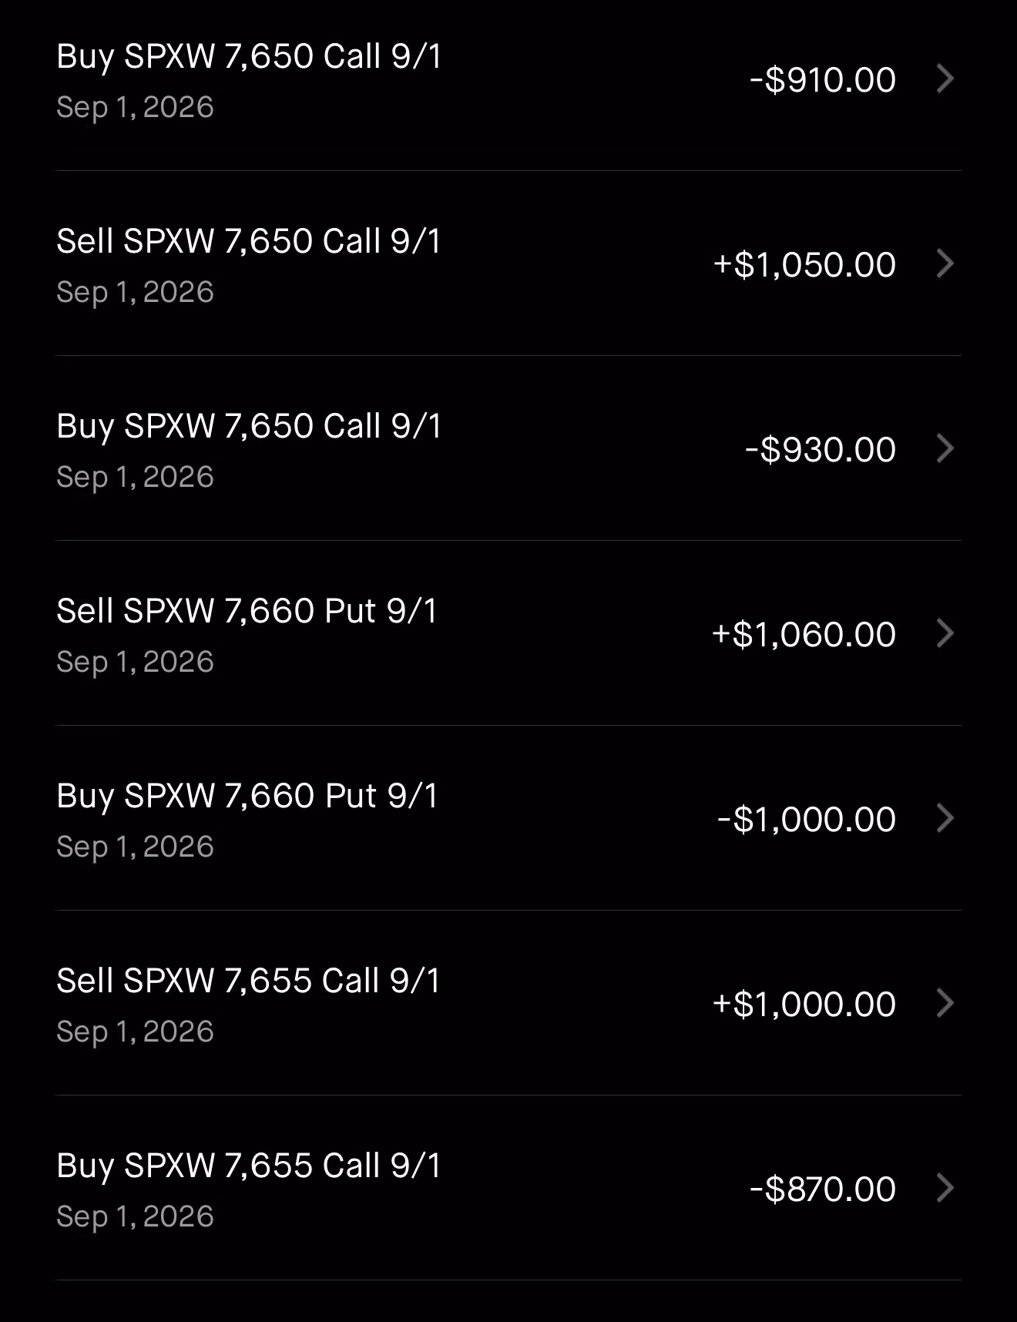1017x1322 pixels.
Task: Click the +$1,000.00 credit amount
Action: [x=804, y=1005]
